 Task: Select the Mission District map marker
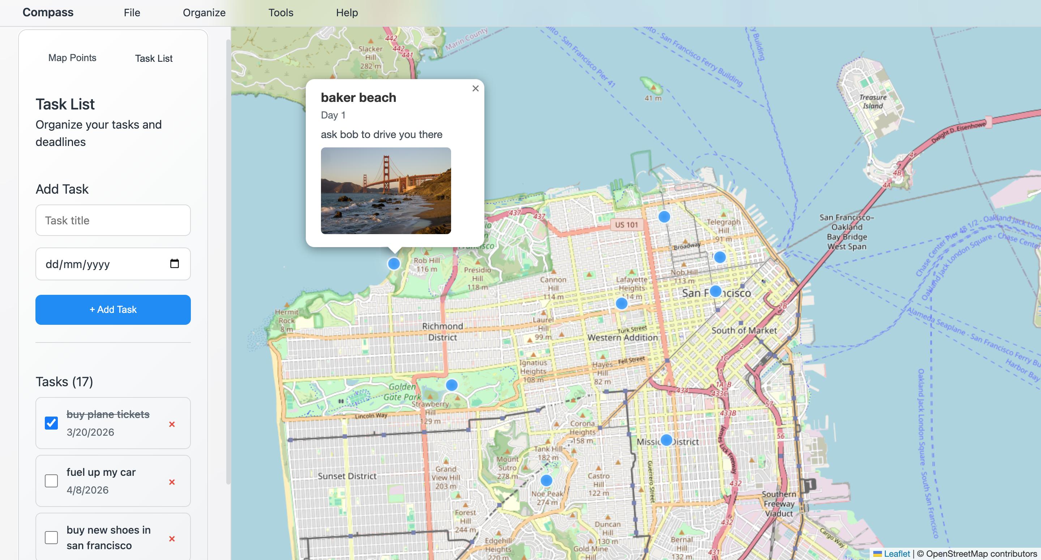tap(666, 440)
